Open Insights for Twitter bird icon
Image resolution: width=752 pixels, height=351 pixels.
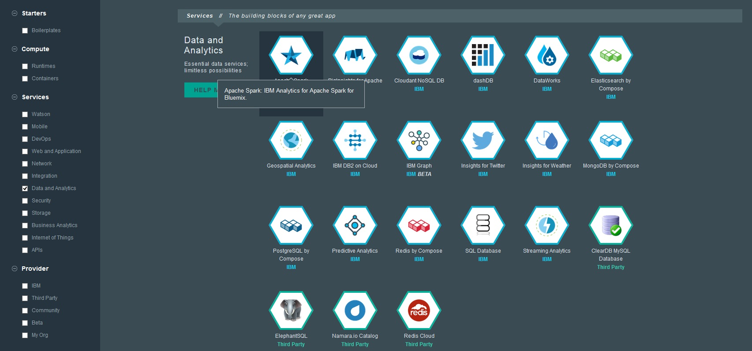[x=483, y=141]
